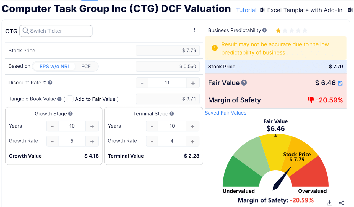The image size is (354, 207).
Task: Click the help icon next to Discount Rate %
Action: tap(50, 83)
